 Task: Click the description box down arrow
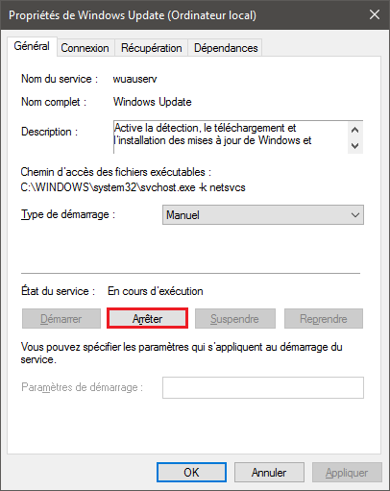click(x=354, y=146)
